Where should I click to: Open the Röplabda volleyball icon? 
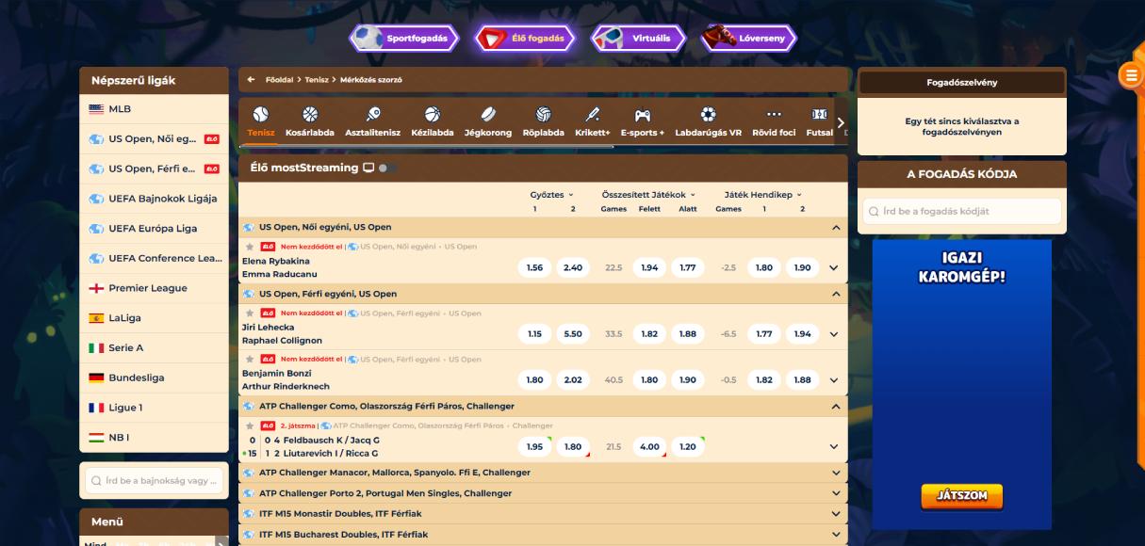point(543,114)
